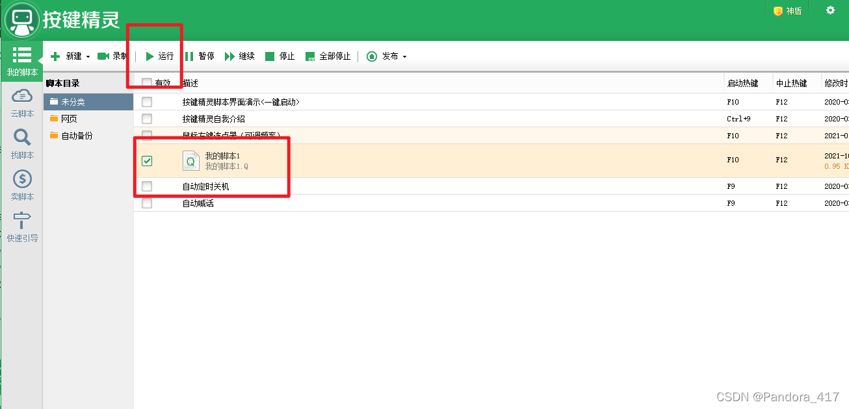
Task: Expand the 新建 dropdown arrow
Action: [x=88, y=57]
